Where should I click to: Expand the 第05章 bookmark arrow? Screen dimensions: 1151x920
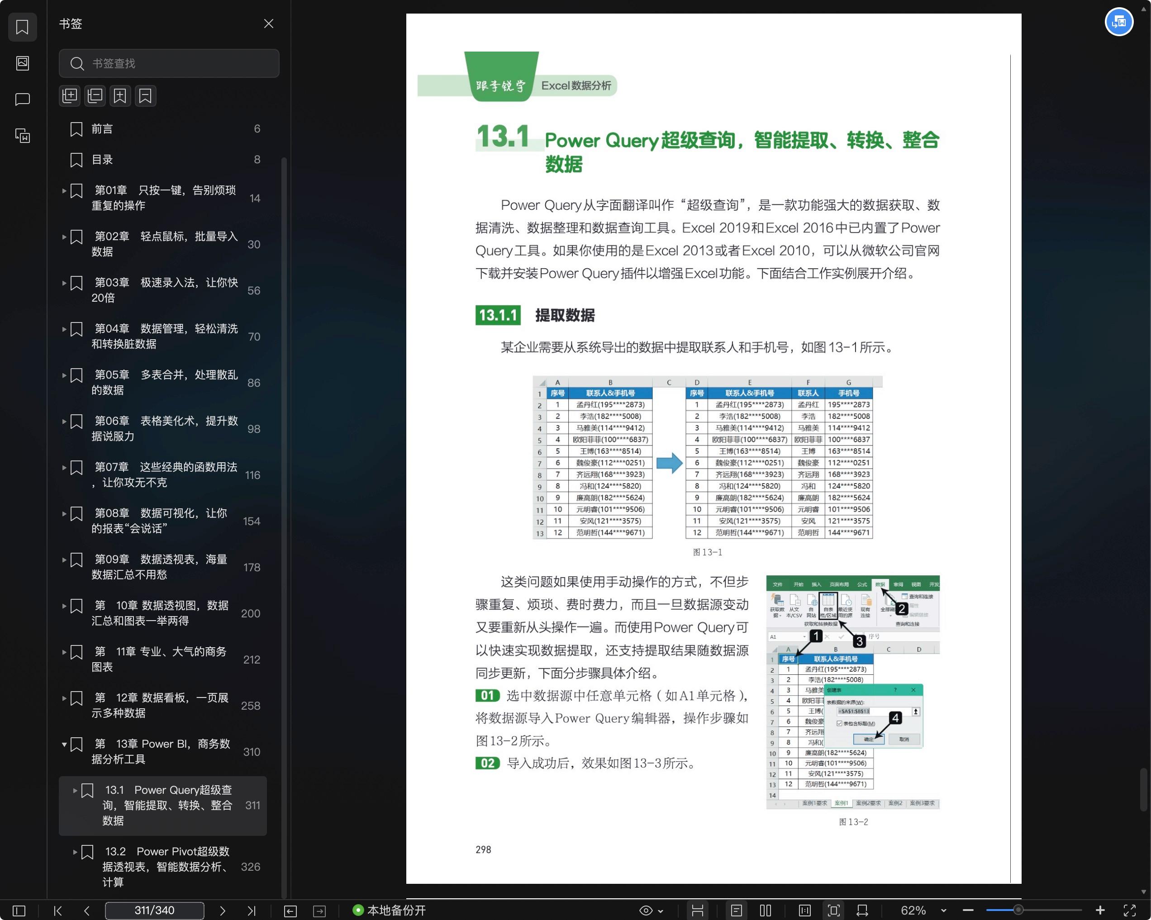point(64,375)
